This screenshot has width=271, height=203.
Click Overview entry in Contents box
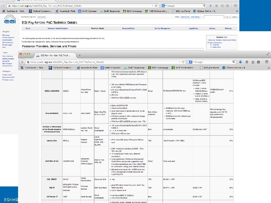click(216, 45)
